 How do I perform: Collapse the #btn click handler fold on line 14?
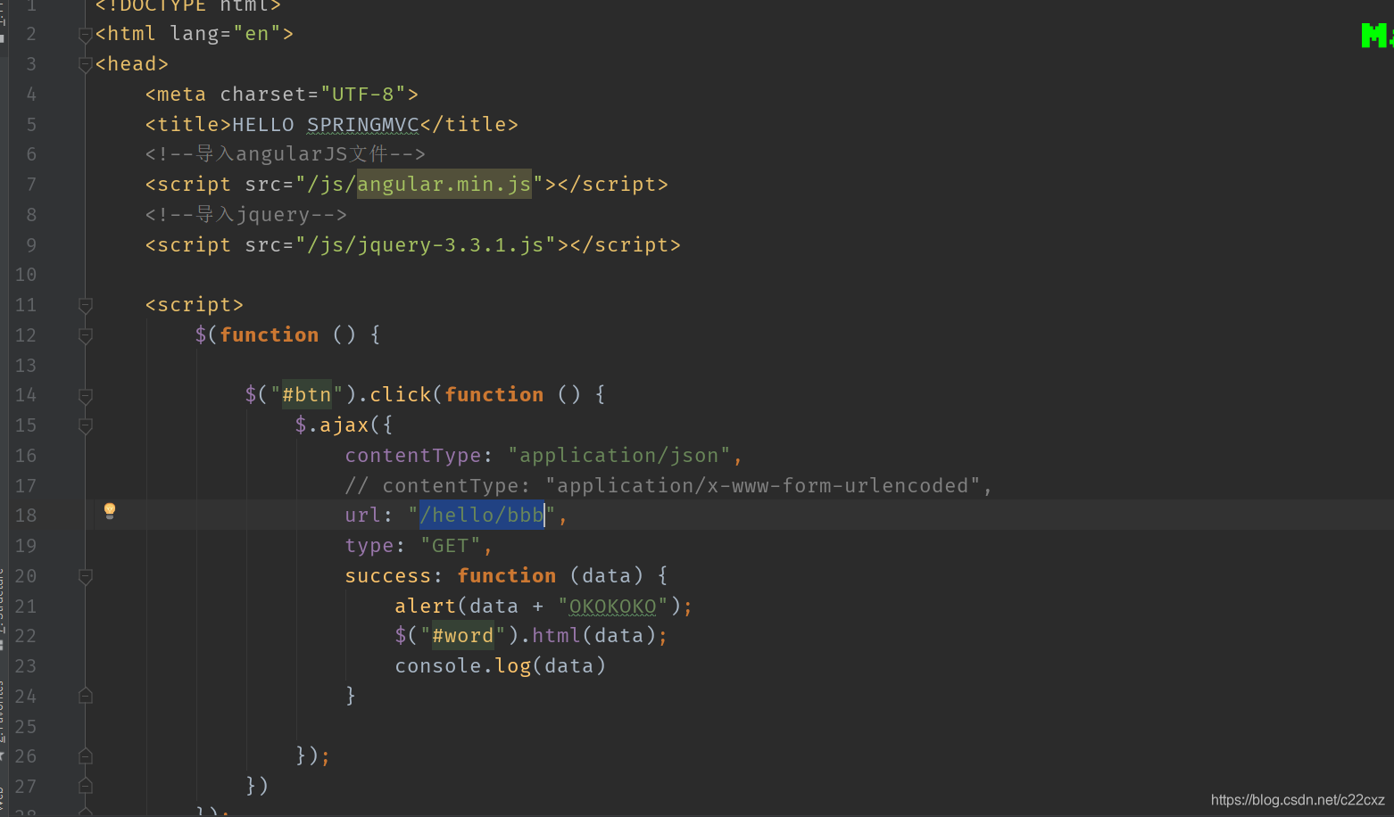[x=86, y=396]
